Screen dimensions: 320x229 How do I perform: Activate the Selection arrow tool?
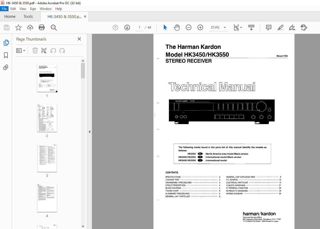165,27
